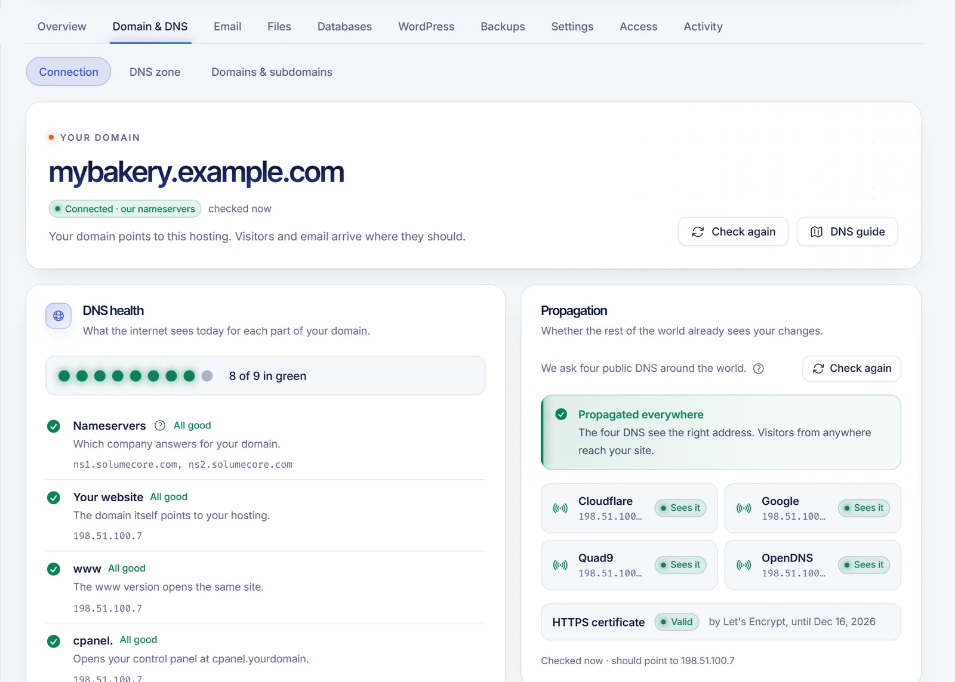Select the Domain & DNS tab

point(150,26)
